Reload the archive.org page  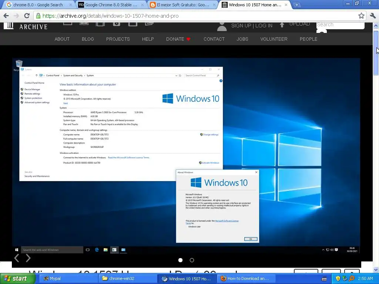pos(27,16)
